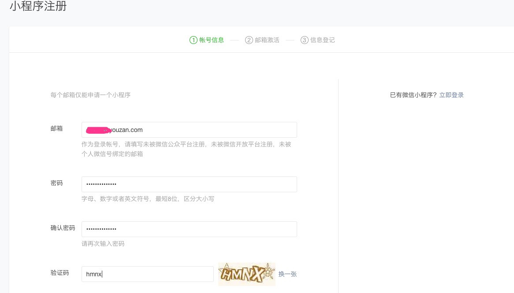Click the 请再次输入密码 hint text
The image size is (514, 293).
(103, 244)
